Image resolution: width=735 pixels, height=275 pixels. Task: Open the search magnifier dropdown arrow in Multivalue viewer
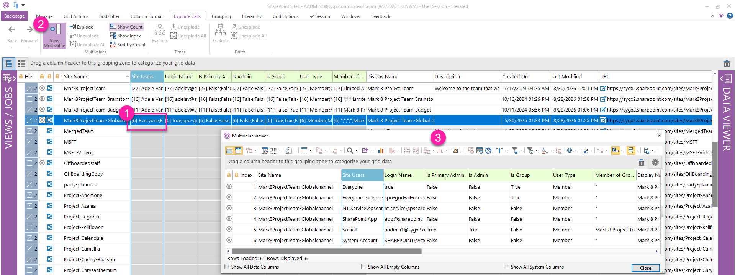coord(356,150)
